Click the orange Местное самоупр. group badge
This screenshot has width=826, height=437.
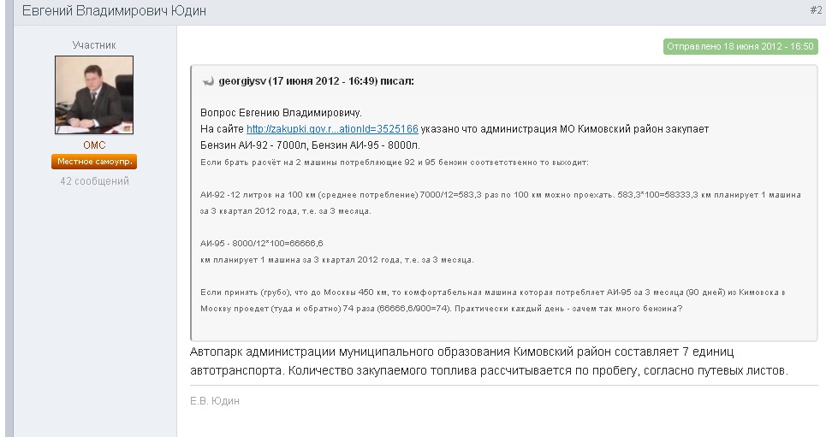(94, 162)
